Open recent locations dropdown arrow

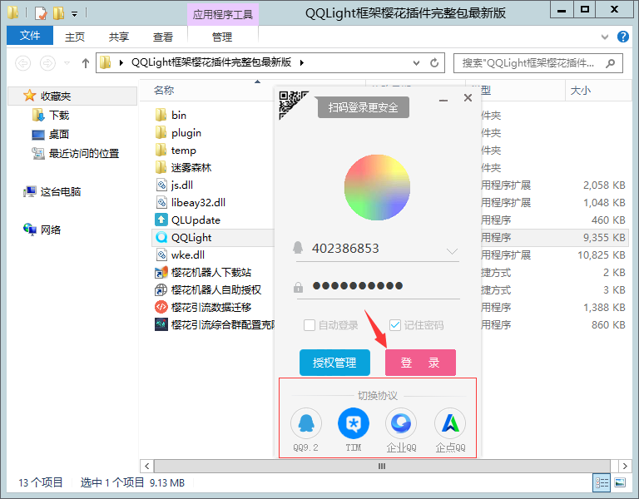[x=67, y=63]
